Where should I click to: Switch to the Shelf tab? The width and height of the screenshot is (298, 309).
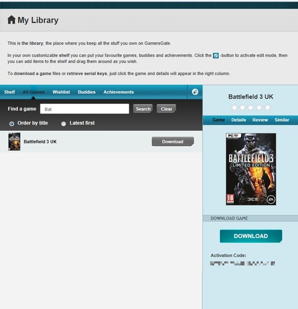click(x=10, y=92)
